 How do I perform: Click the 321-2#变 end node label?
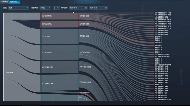(x=163, y=15)
